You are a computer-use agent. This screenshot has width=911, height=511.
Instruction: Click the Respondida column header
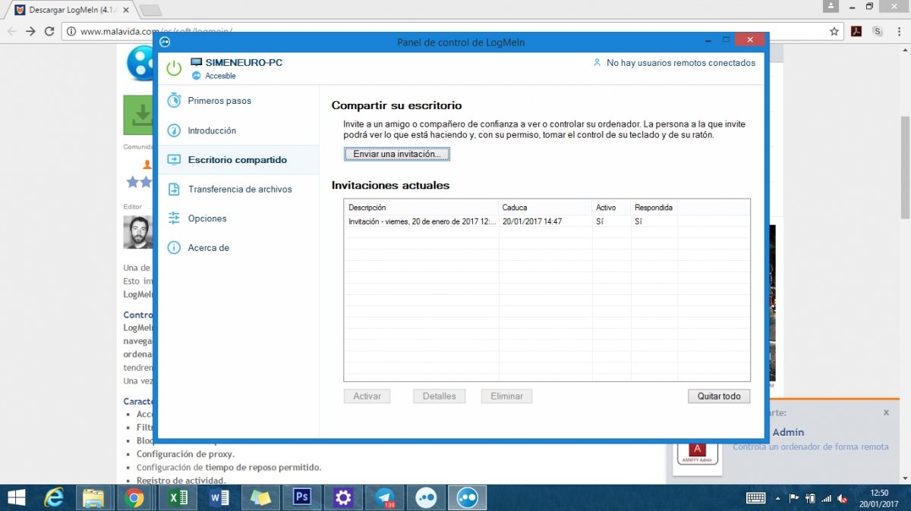pyautogui.click(x=654, y=207)
